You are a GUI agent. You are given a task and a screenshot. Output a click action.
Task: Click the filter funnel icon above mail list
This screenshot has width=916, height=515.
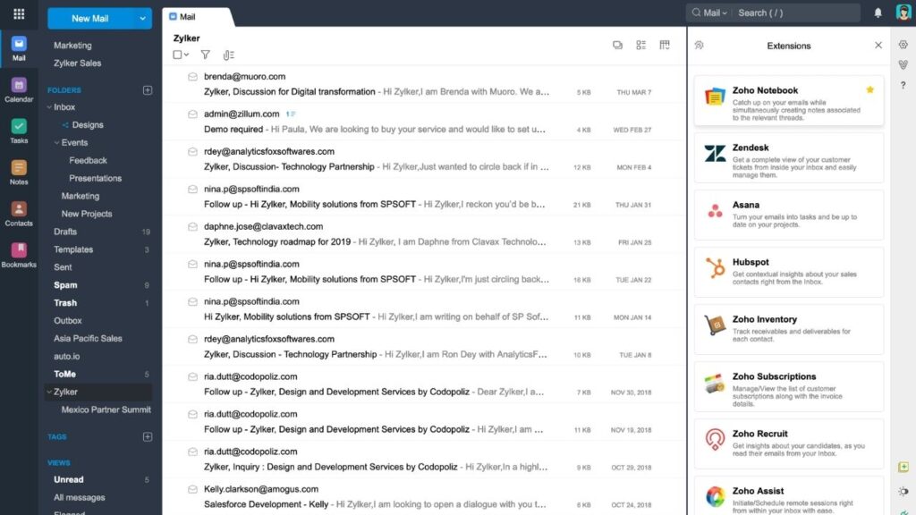click(205, 55)
